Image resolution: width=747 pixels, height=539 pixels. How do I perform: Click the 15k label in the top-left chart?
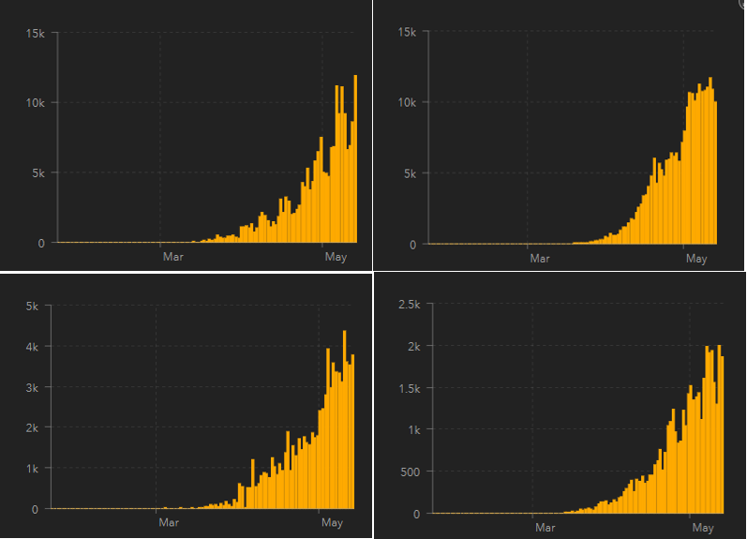[x=37, y=33]
